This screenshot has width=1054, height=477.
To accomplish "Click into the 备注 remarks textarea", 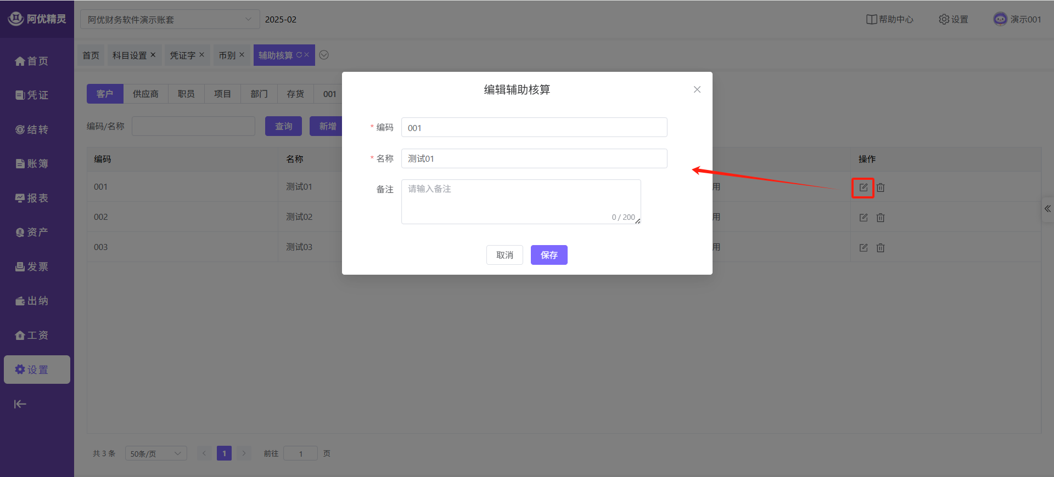I will (x=520, y=201).
